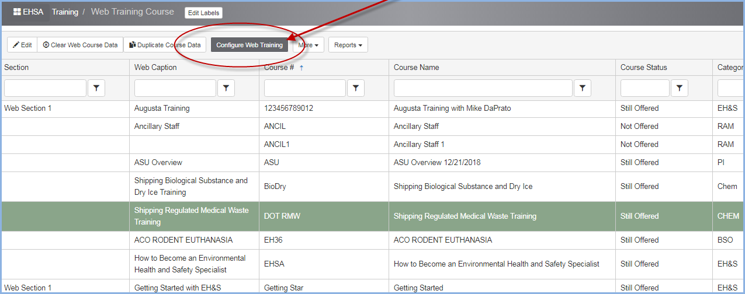Focus the Course Status filter text box
745x294 pixels.
pos(645,88)
